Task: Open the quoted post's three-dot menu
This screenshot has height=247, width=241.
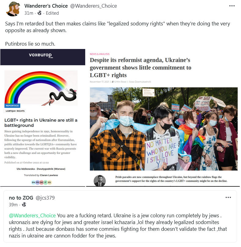Action: [228, 197]
